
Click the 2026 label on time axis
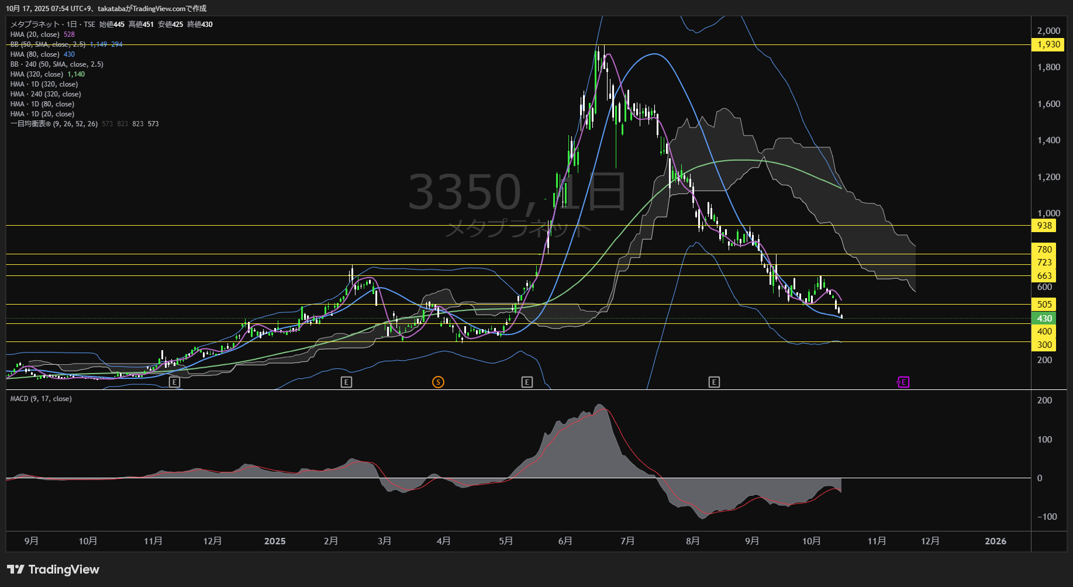(995, 541)
